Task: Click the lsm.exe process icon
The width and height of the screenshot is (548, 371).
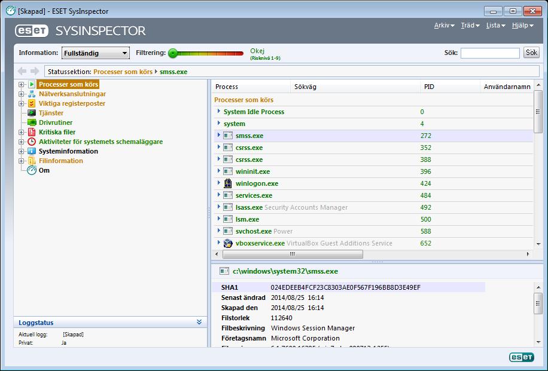Action: click(x=228, y=219)
